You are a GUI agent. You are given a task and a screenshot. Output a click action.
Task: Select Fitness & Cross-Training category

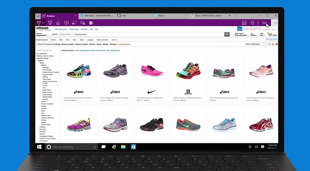pos(51,72)
